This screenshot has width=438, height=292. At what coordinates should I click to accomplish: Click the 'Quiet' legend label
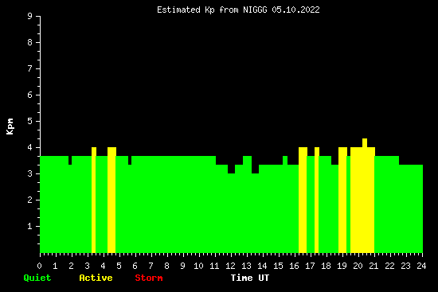click(37, 278)
